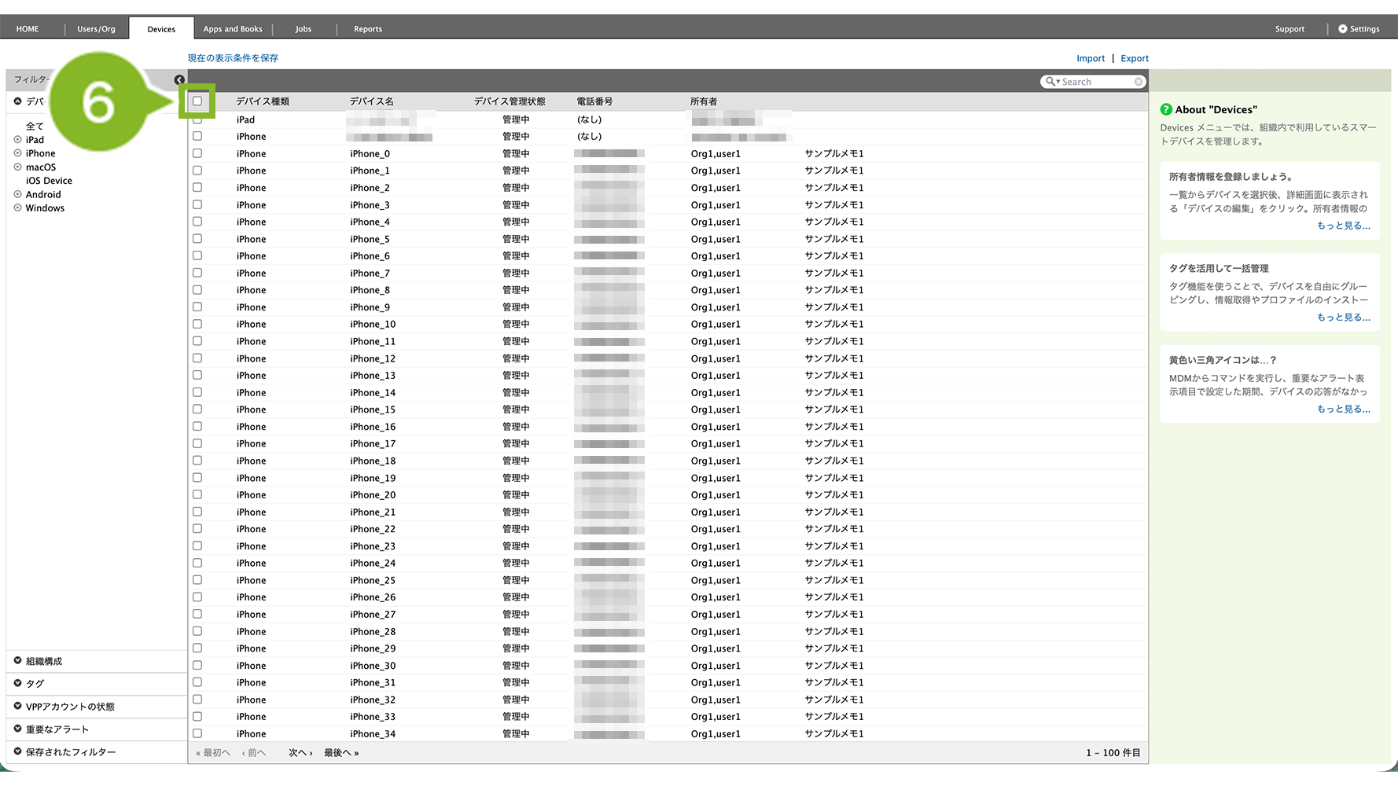Clear the search field with the X icon
The width and height of the screenshot is (1398, 786).
point(1138,82)
